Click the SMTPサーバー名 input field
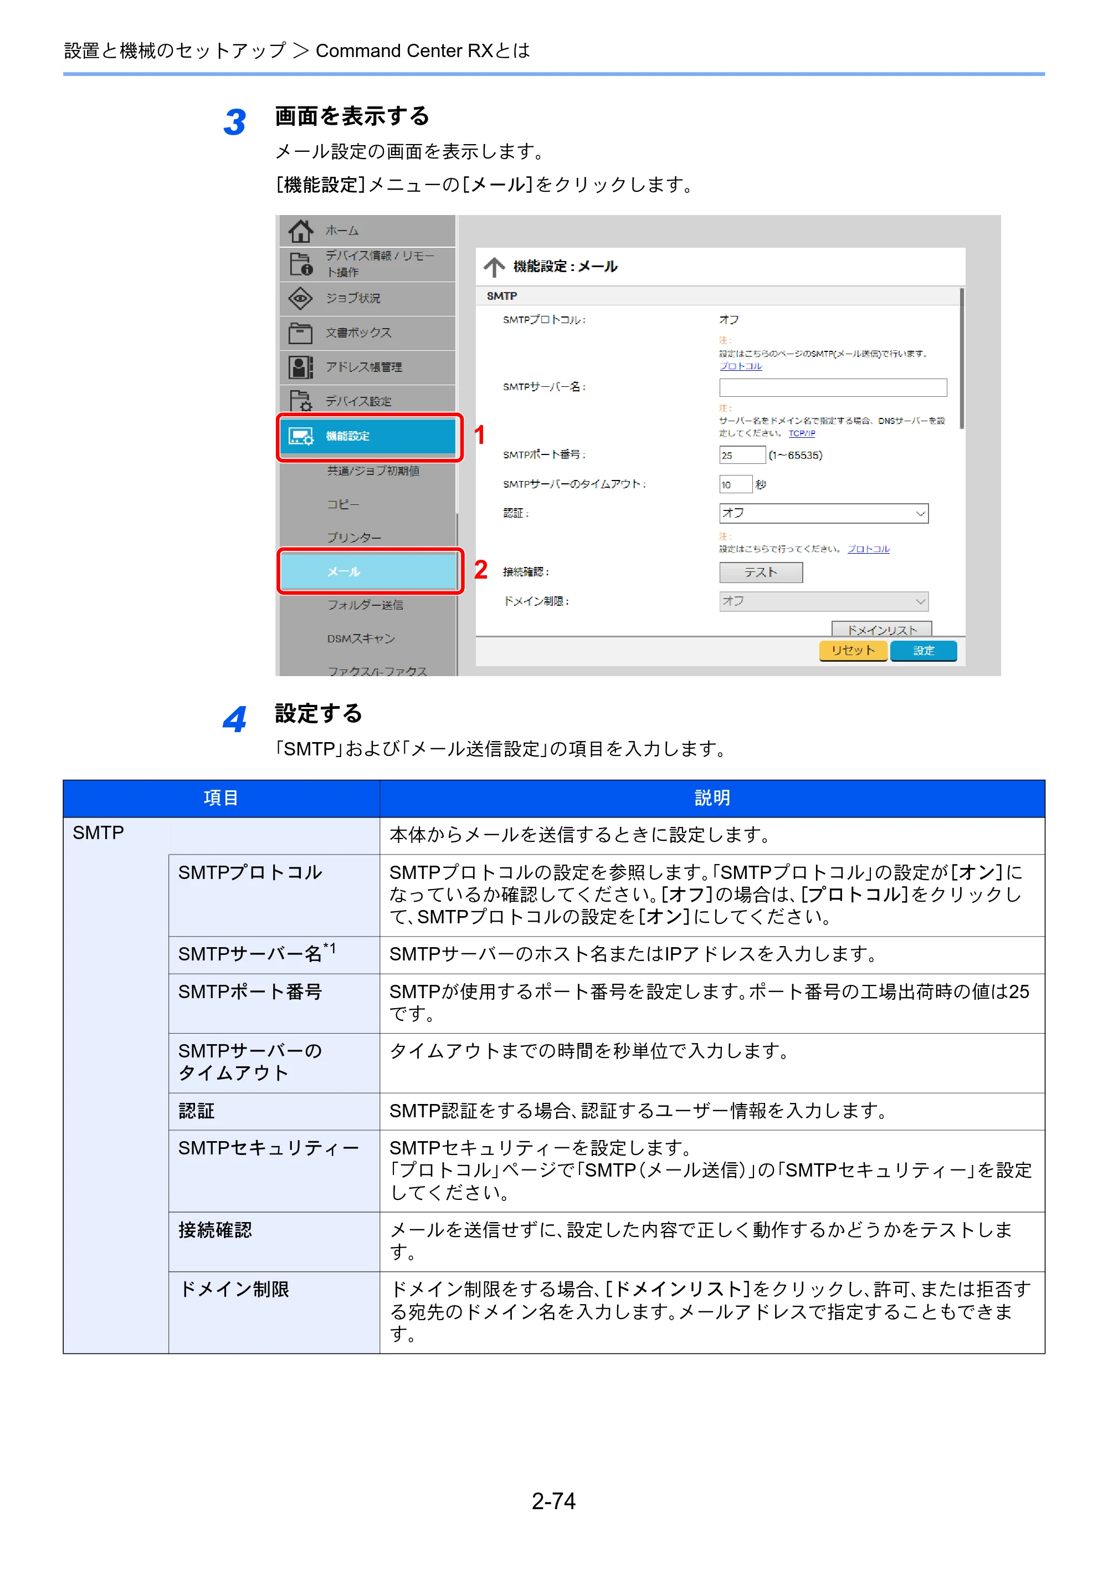 (833, 387)
